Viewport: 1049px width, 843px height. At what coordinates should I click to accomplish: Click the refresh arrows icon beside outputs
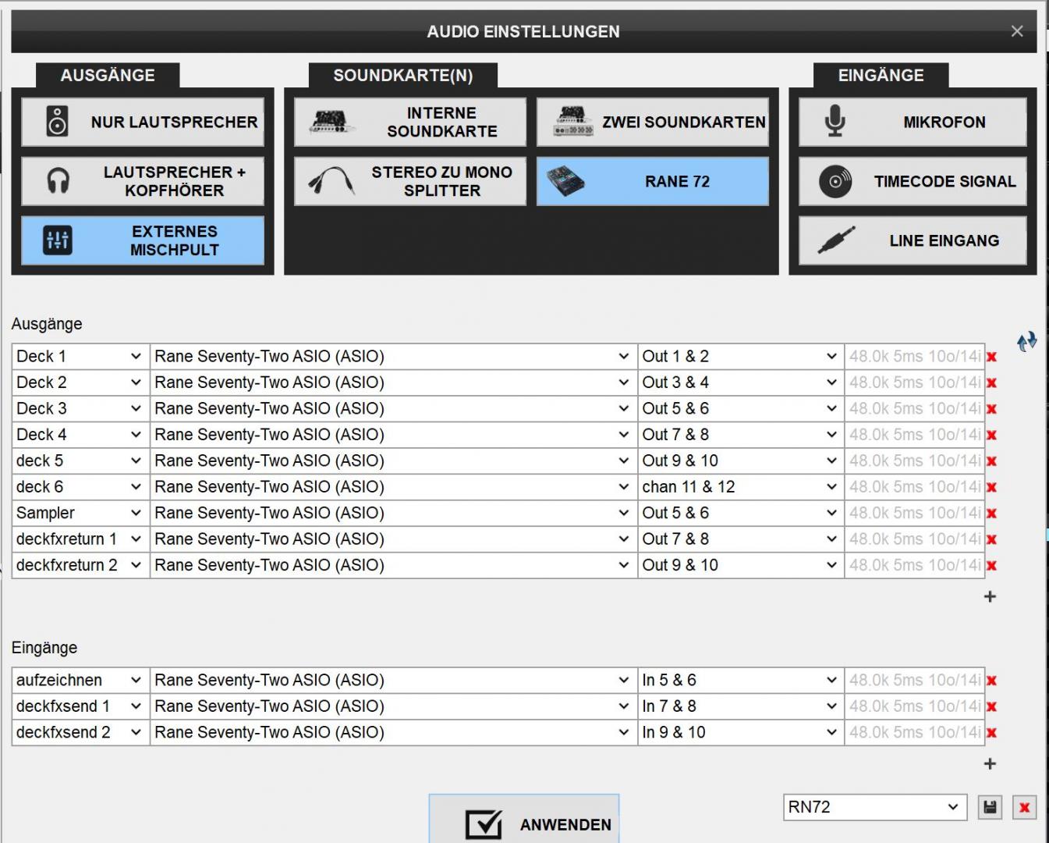[1026, 341]
